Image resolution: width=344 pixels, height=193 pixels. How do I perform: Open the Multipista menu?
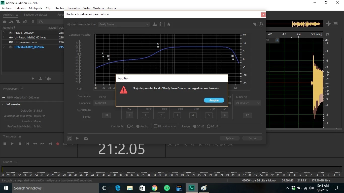tap(36, 8)
